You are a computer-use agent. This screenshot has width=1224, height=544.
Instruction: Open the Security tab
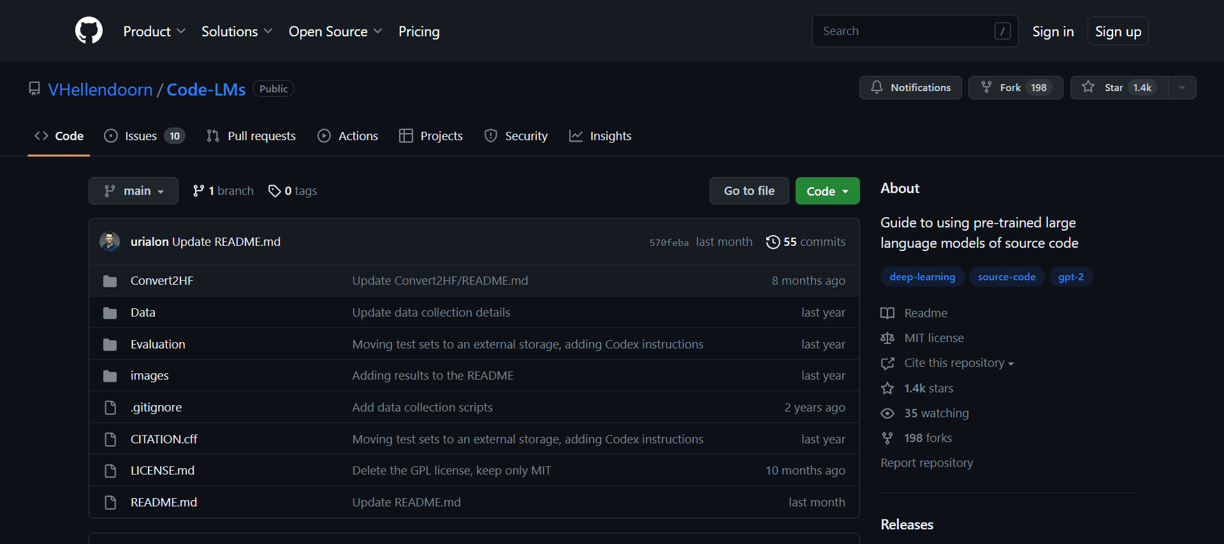pyautogui.click(x=516, y=136)
